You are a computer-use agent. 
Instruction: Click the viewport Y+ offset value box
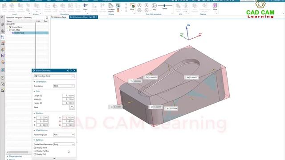138,81
